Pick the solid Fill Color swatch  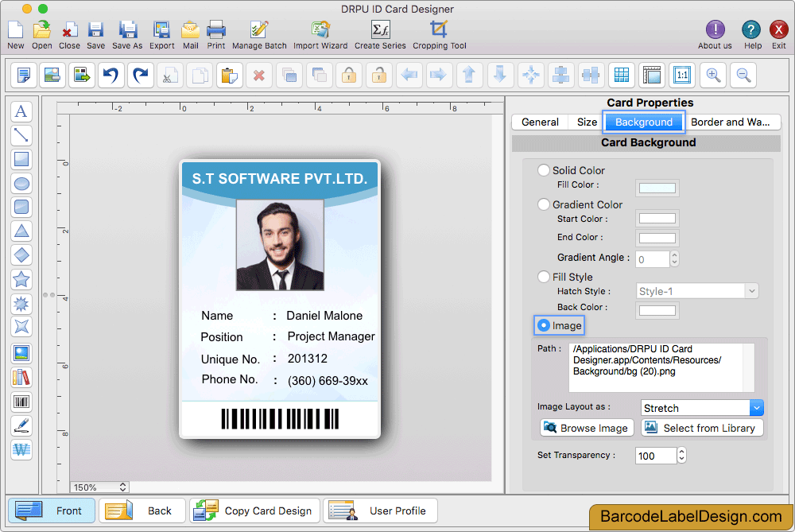pos(657,188)
